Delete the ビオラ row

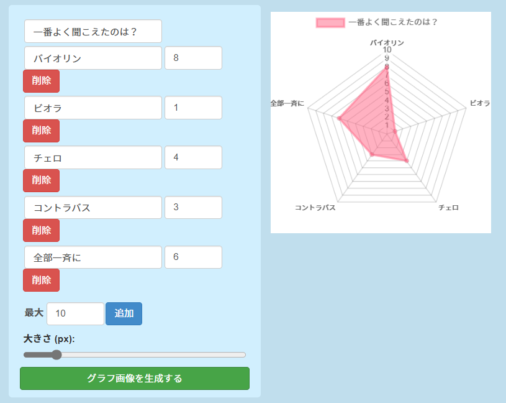(x=41, y=131)
